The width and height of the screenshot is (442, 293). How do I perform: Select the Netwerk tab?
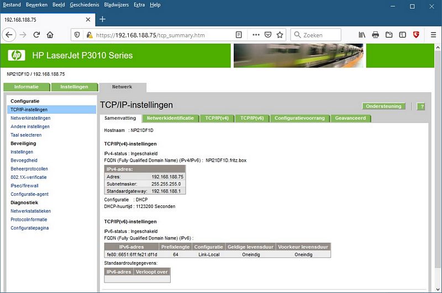[x=122, y=87]
